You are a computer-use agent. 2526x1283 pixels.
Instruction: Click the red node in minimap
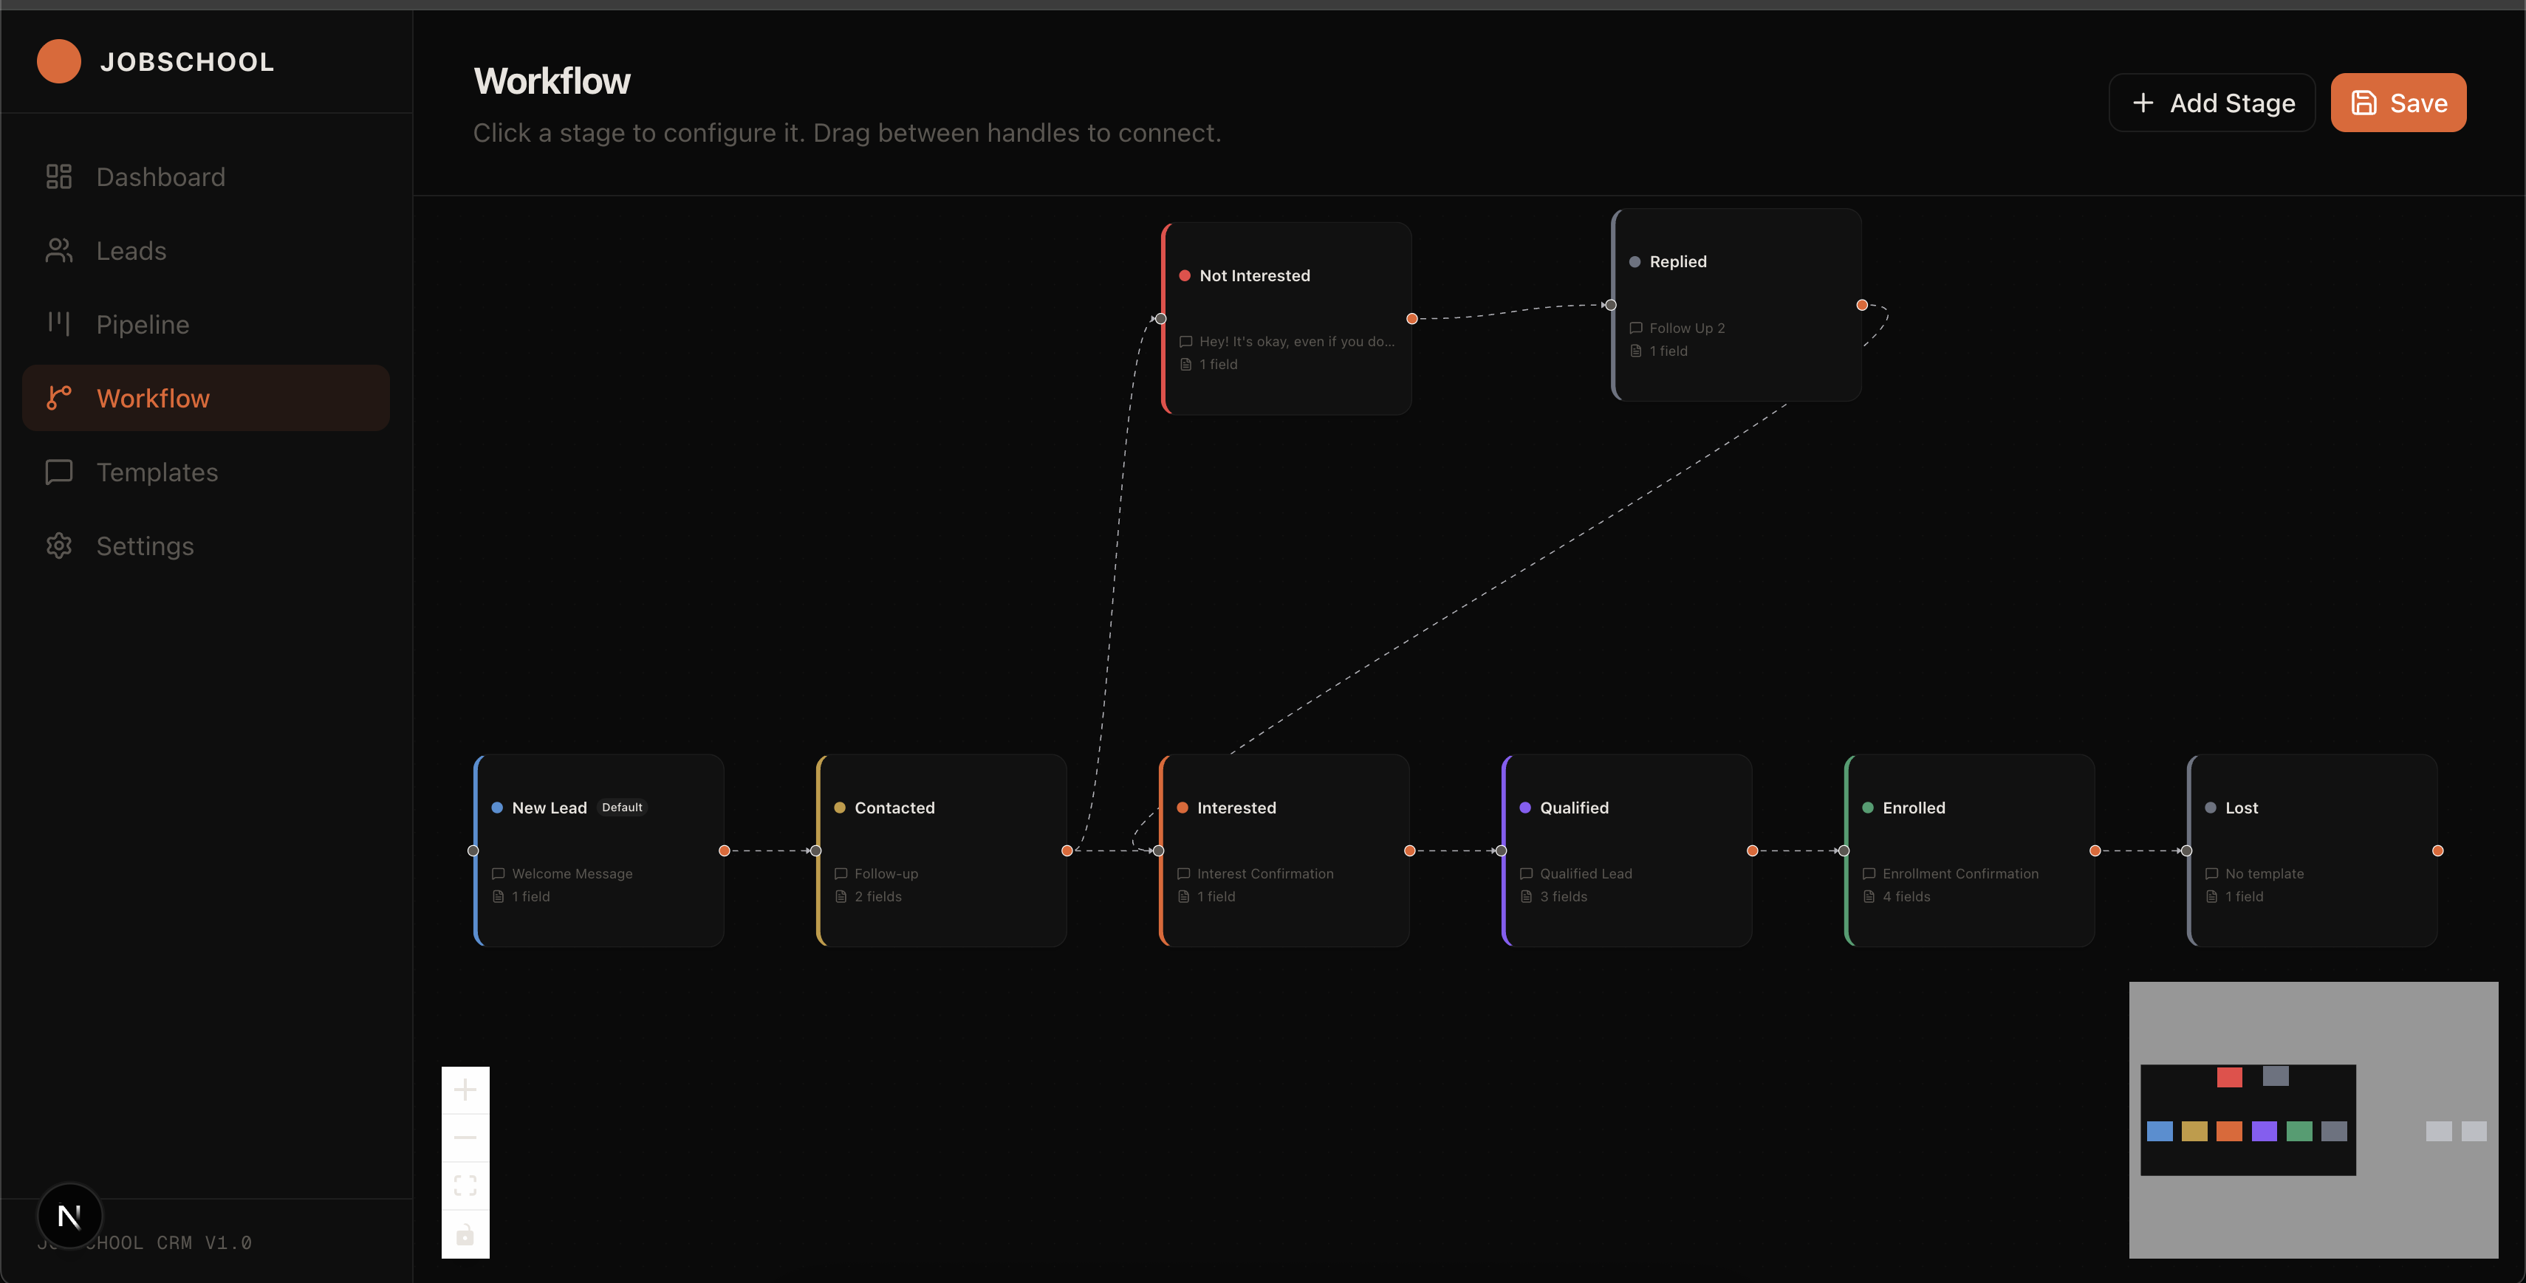(2230, 1077)
